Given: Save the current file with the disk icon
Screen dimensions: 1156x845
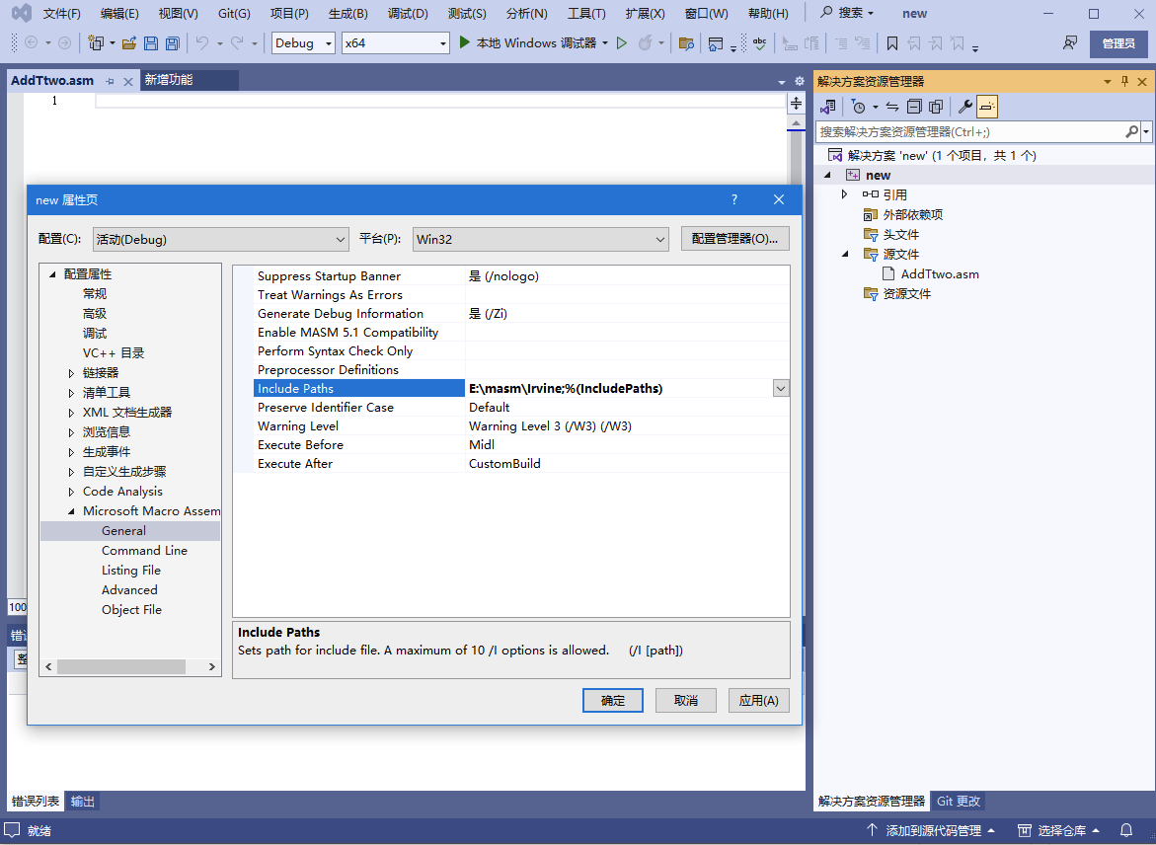Looking at the screenshot, I should [150, 43].
